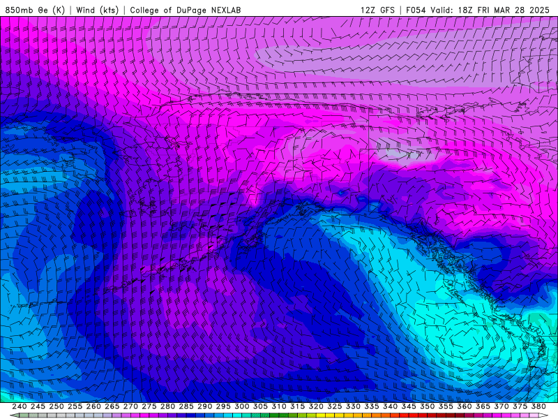This screenshot has height=419, width=558.
Task: Click the 265 value on the color scale
Action: point(112,406)
